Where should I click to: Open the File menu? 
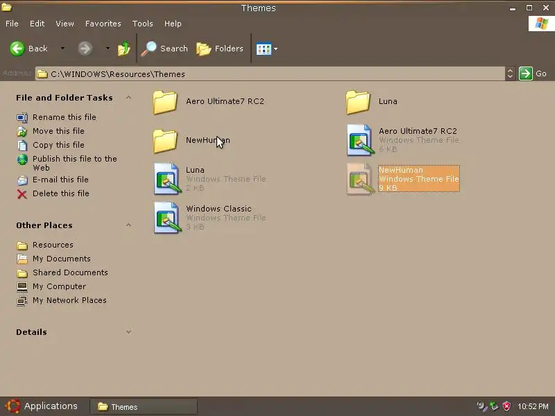(x=12, y=24)
